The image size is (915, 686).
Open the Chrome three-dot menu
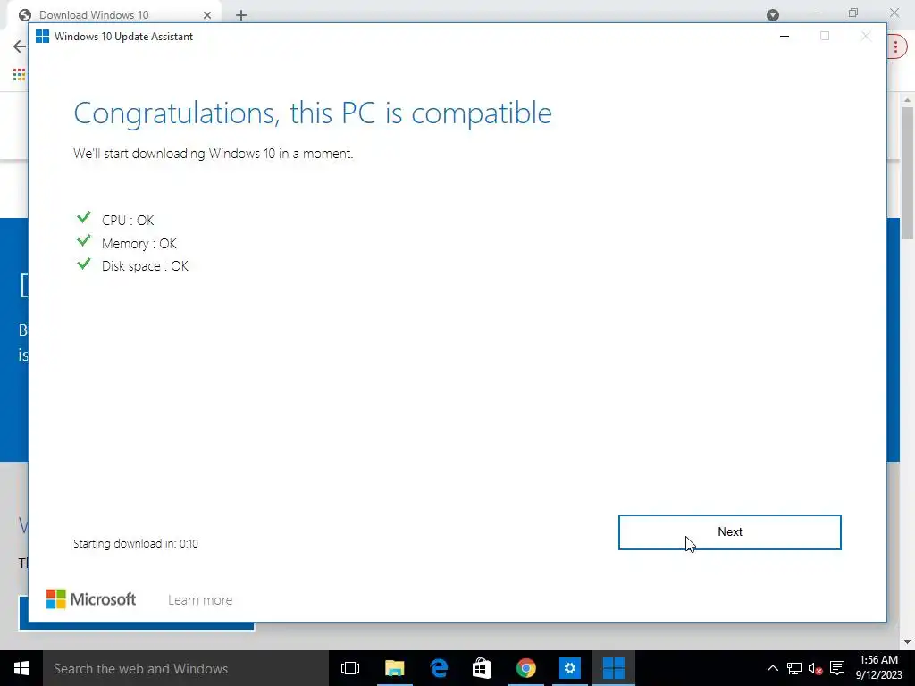pyautogui.click(x=896, y=46)
